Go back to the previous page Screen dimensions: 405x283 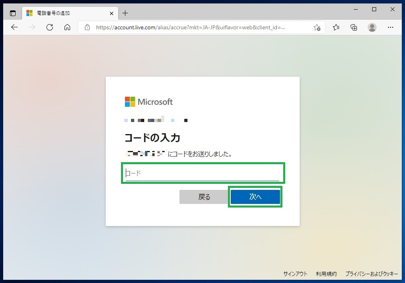pos(14,27)
